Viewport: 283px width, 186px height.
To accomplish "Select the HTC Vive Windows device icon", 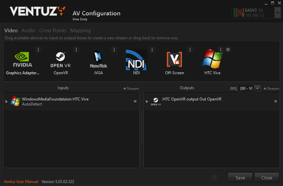I will [x=212, y=59].
